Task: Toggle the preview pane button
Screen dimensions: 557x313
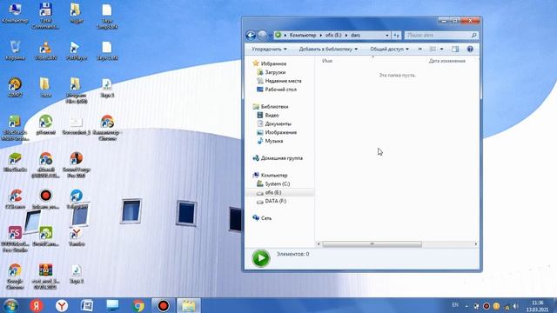Action: pyautogui.click(x=455, y=49)
